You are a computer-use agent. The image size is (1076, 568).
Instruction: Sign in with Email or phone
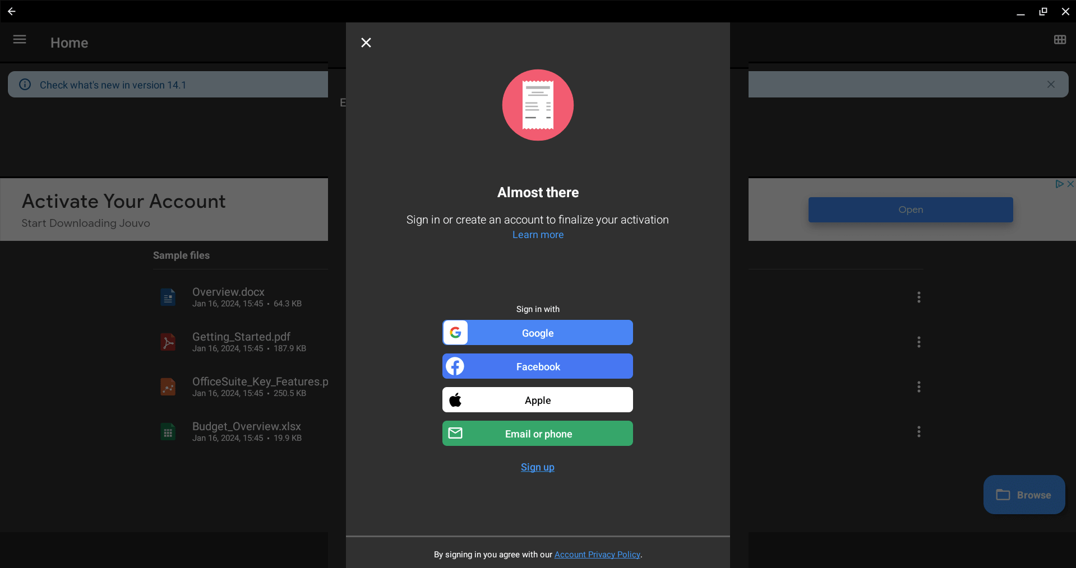[537, 434]
